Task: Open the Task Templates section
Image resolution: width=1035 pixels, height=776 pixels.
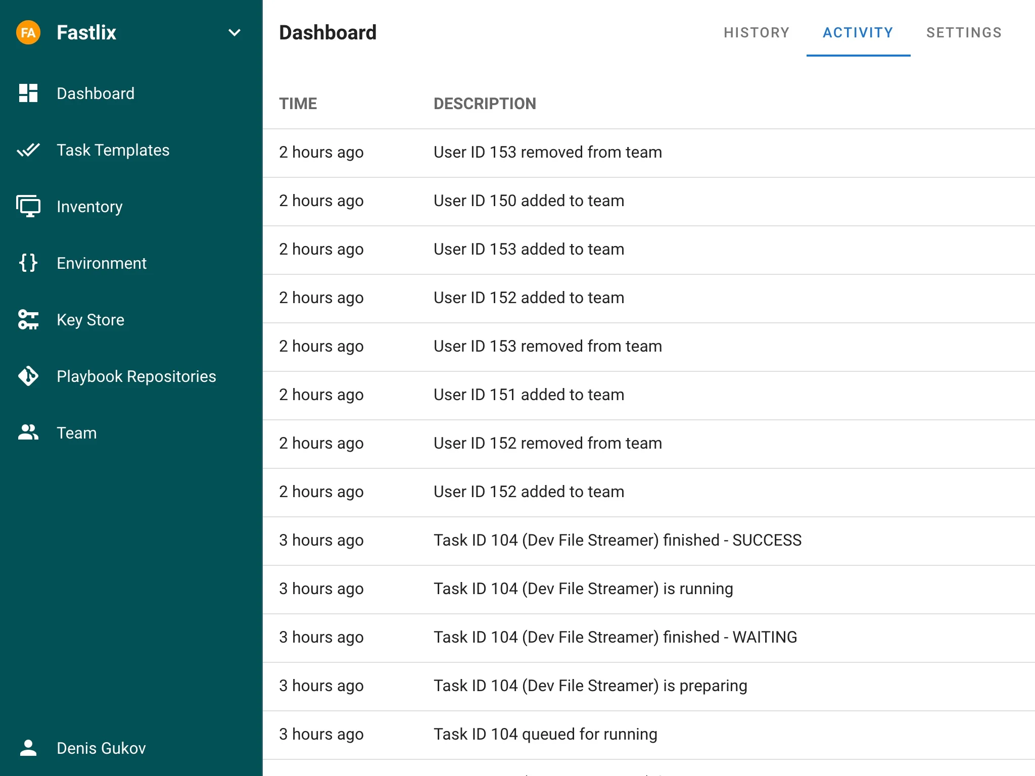Action: (113, 150)
